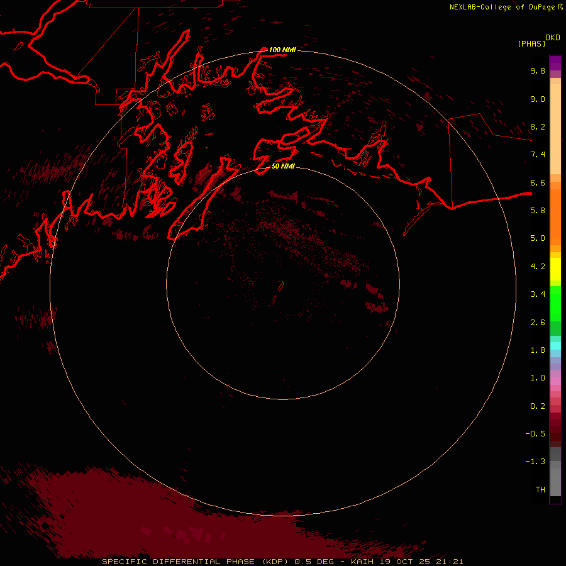Click the product title caption at bottom

pyautogui.click(x=282, y=562)
